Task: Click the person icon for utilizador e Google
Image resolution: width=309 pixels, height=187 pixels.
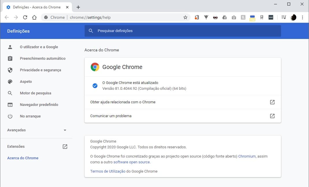Action: point(10,47)
